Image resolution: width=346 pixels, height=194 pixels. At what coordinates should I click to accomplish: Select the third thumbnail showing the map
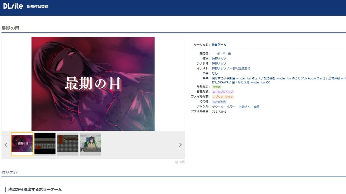point(68,144)
